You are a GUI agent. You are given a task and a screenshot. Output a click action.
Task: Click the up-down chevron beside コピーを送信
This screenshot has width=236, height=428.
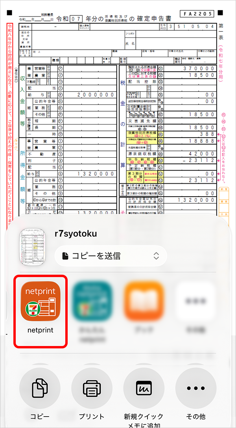(156, 256)
